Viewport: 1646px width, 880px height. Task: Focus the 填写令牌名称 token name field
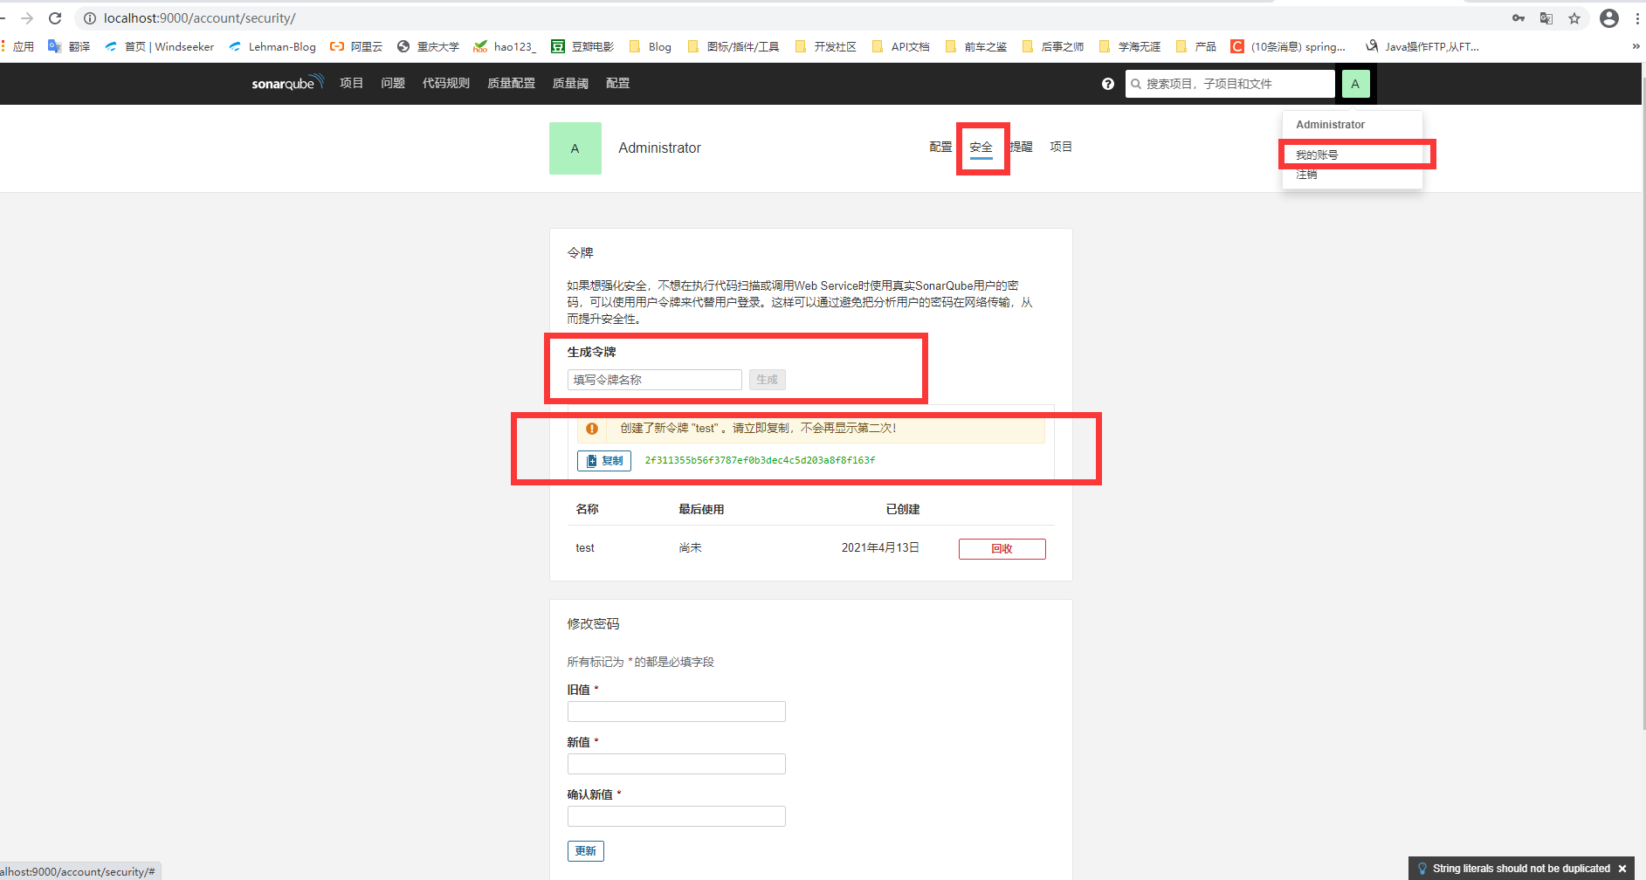pyautogui.click(x=655, y=380)
